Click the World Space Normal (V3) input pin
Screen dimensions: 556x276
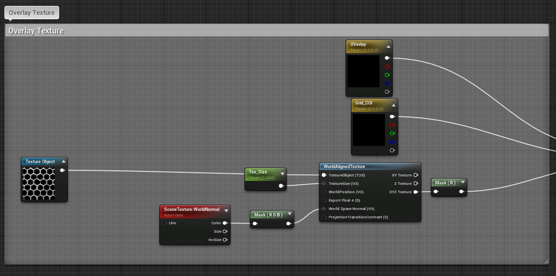coord(324,208)
